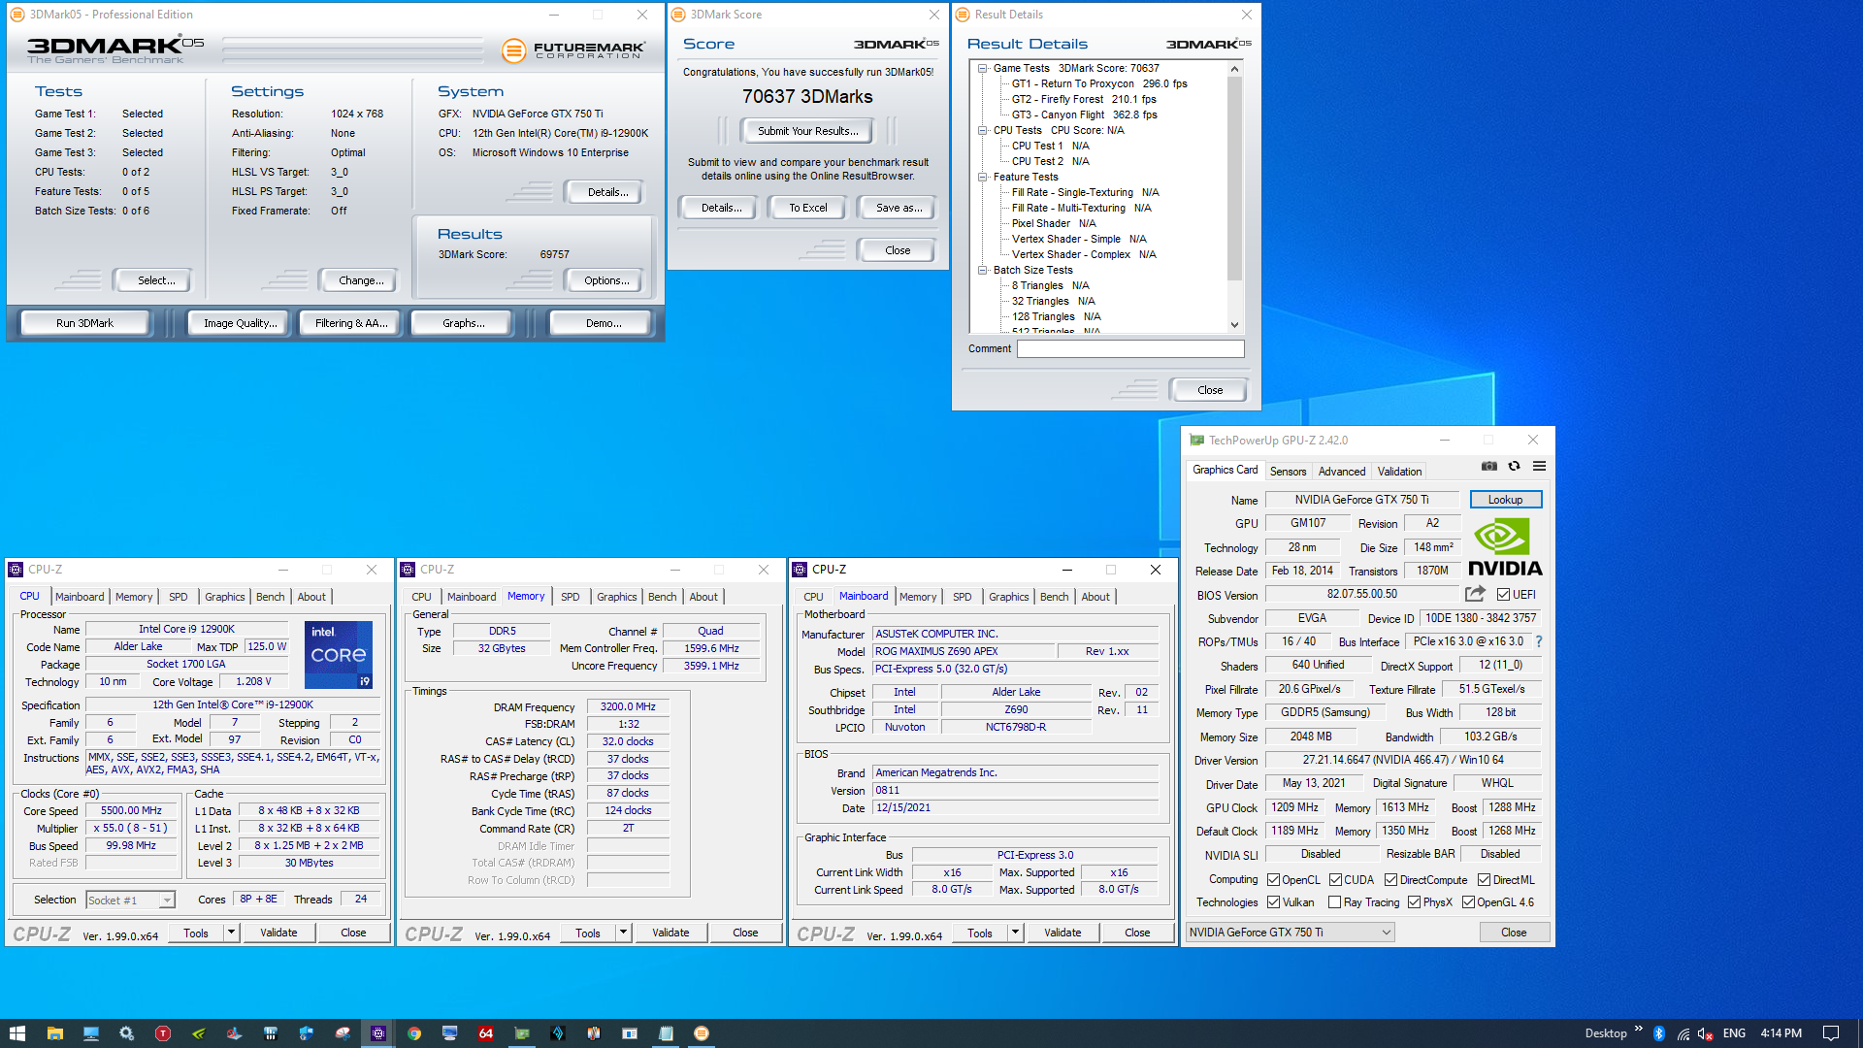This screenshot has width=1863, height=1048.
Task: Collapse the Feature Tests tree node
Action: pos(983,177)
